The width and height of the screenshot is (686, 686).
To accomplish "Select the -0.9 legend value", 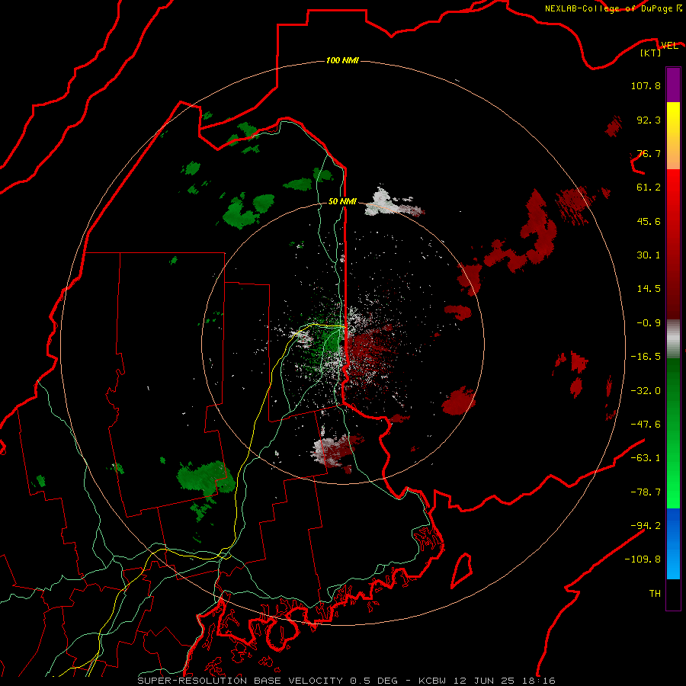I will 649,323.
